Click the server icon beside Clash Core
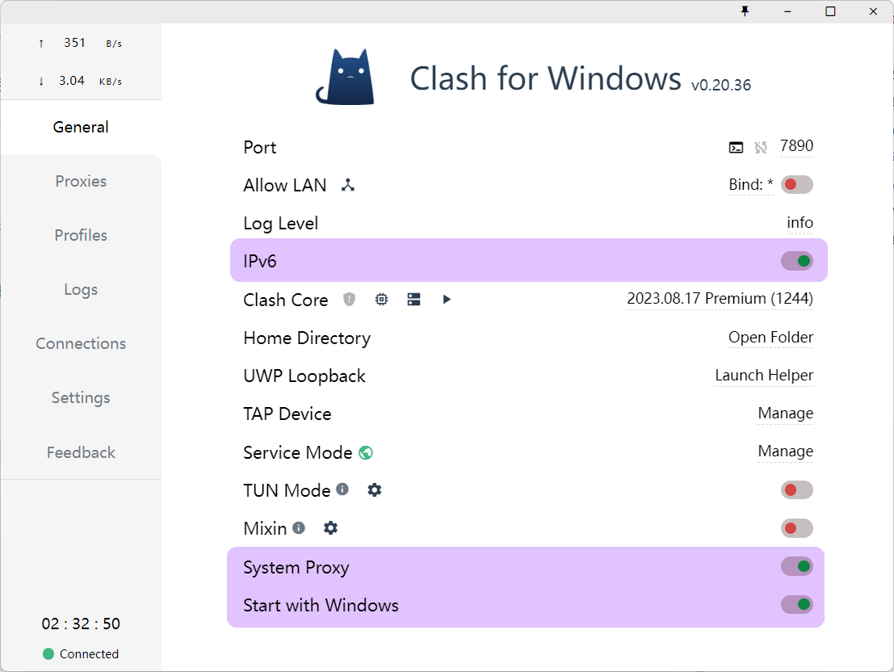The width and height of the screenshot is (894, 672). coord(413,300)
